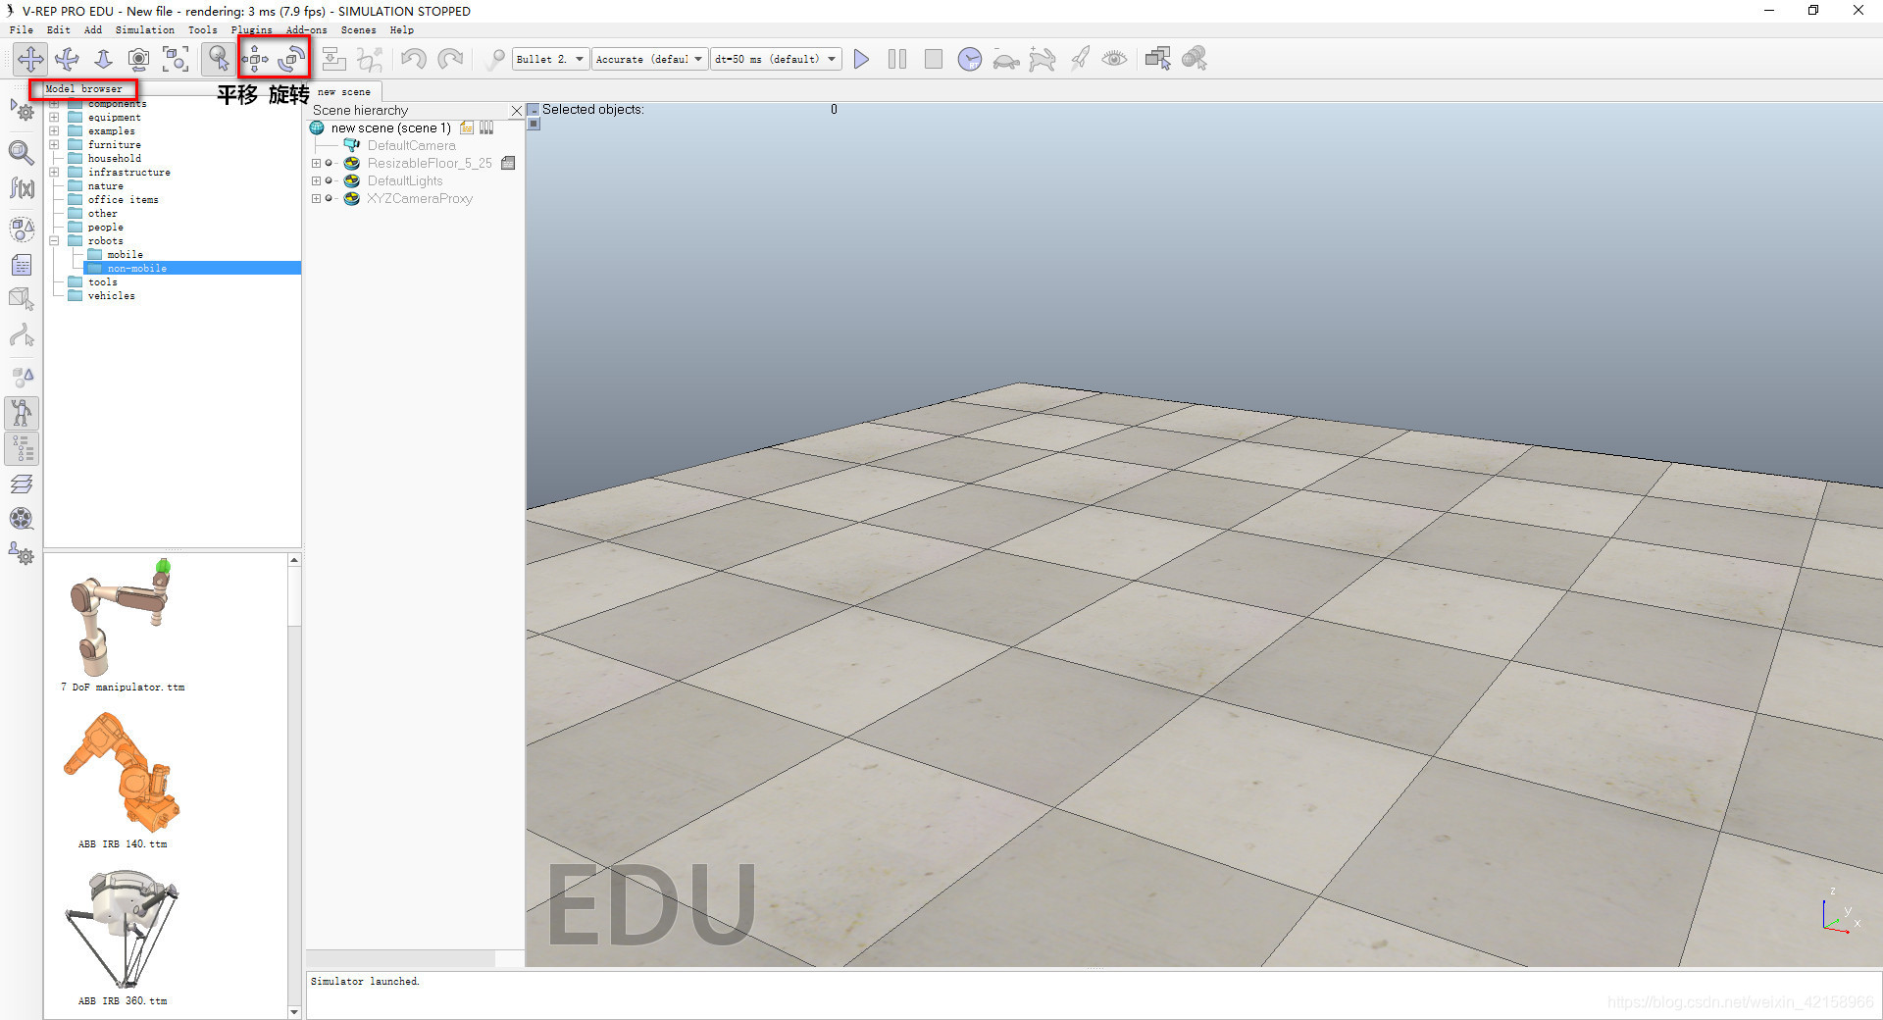This screenshot has height=1020, width=1883.
Task: Open the object/item rotate tool
Action: pos(291,59)
